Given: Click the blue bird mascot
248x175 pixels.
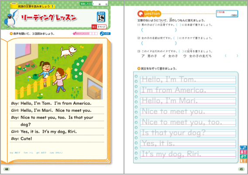Looking at the screenshot, I should click(11, 19).
